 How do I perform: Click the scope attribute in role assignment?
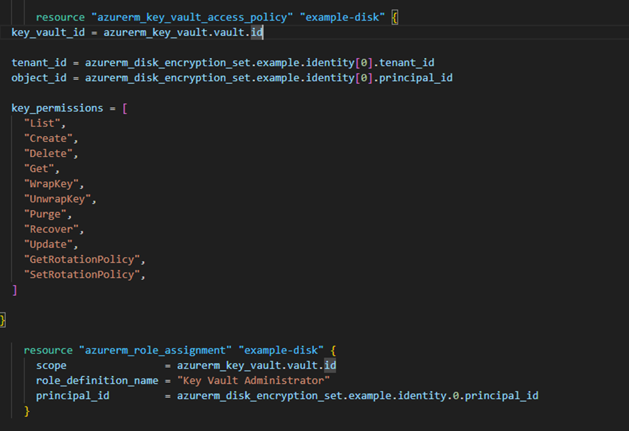pos(51,366)
